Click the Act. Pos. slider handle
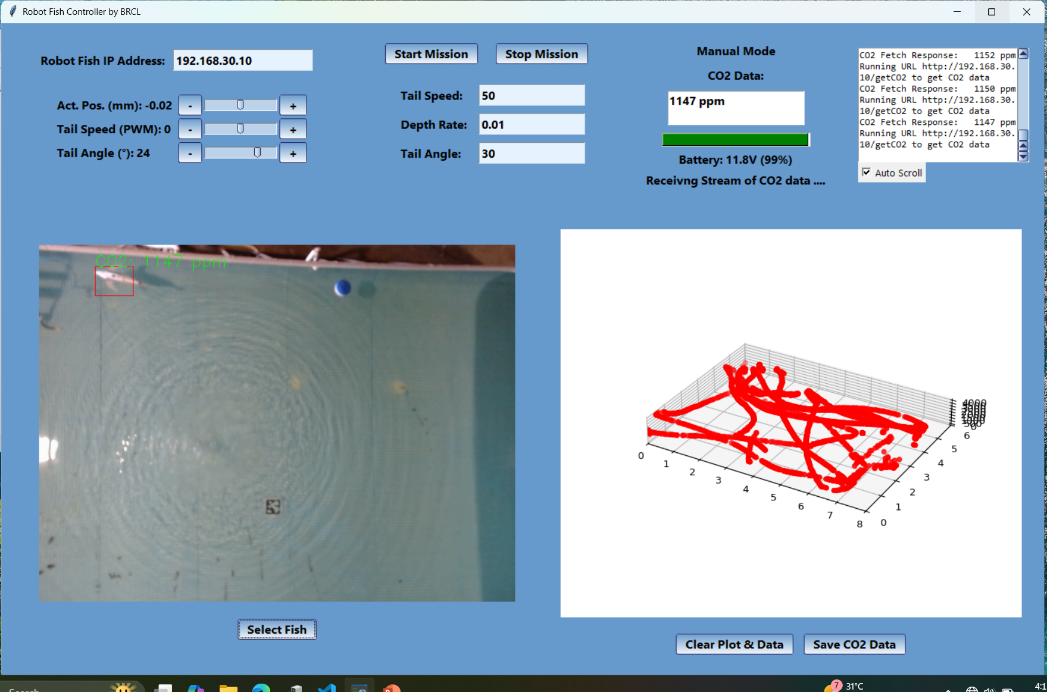This screenshot has height=692, width=1047. pyautogui.click(x=240, y=105)
